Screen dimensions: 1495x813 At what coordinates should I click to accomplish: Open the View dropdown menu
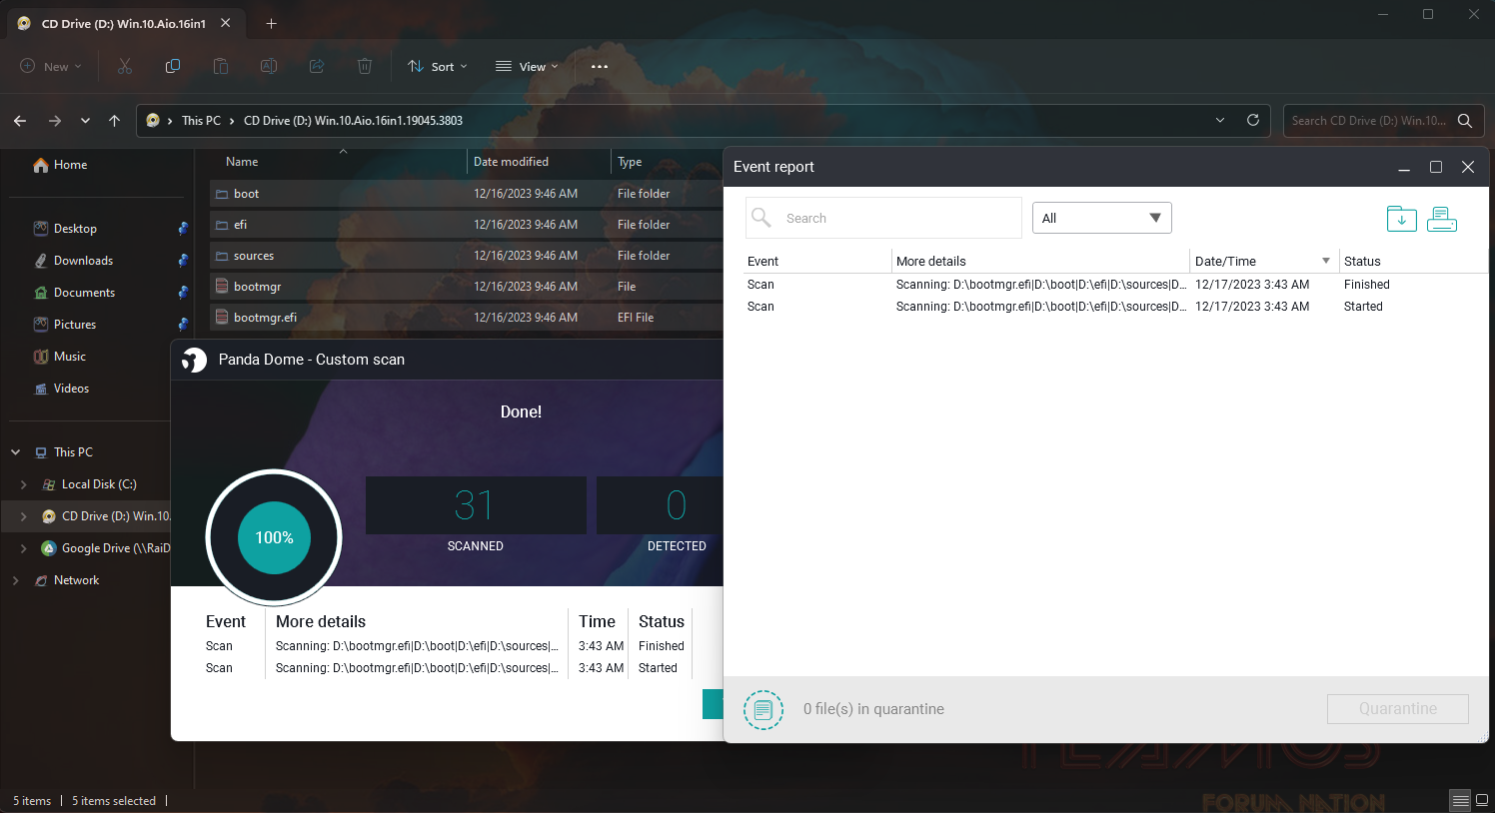point(527,66)
